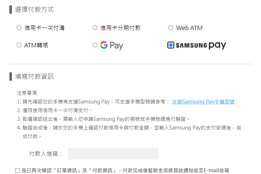The height and width of the screenshot is (174, 261).
Task: Click the selected Samsung Pay radio button
Action: [x=171, y=45]
